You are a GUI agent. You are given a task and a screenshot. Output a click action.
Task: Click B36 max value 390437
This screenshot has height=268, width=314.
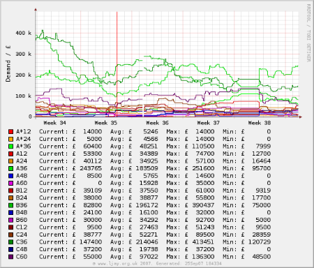pyautogui.click(x=203, y=205)
